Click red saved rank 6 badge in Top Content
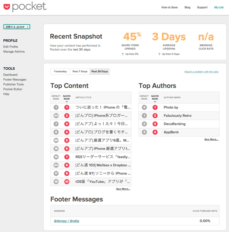 pos(67,148)
